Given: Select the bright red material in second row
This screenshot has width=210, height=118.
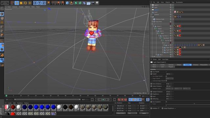Looking at the screenshot, I should pyautogui.click(x=13, y=114).
